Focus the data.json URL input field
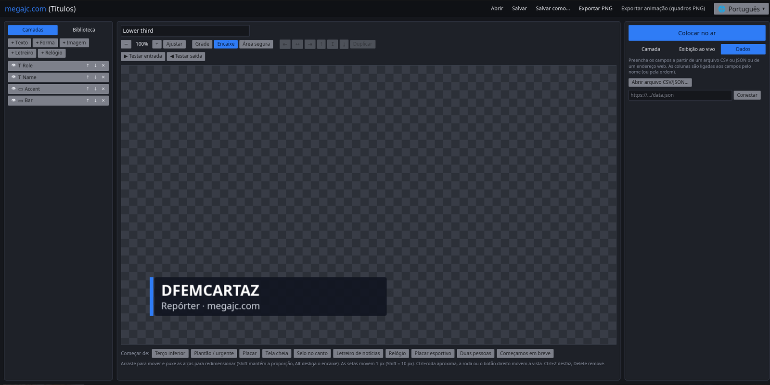Screen dimensions: 770x385 680,95
